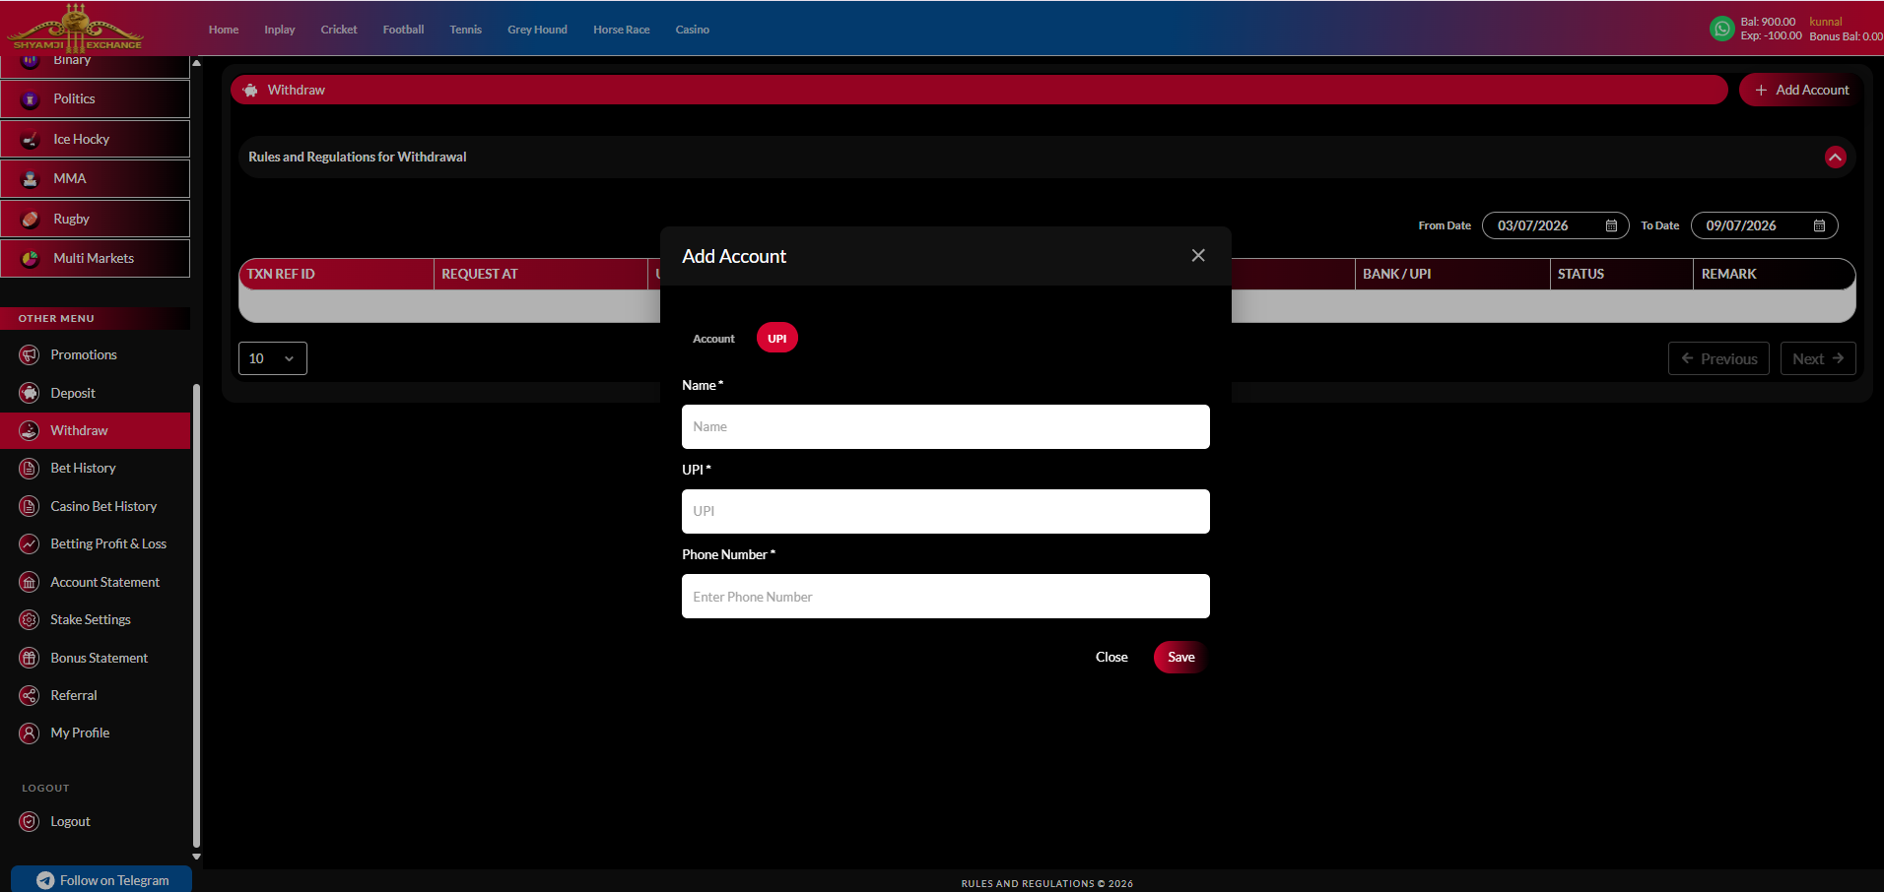Collapse Rules and Regulations for Withdrawal
Image resolution: width=1884 pixels, height=892 pixels.
pos(1835,158)
